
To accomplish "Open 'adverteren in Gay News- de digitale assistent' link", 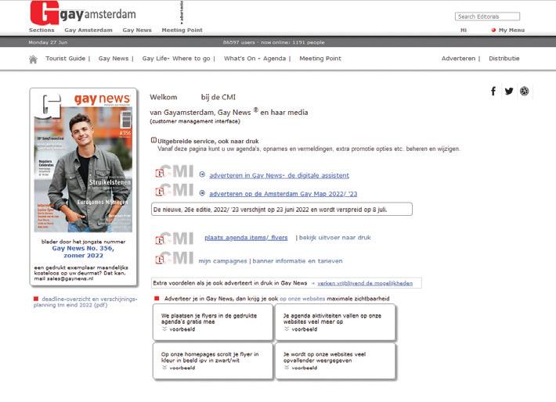I will 279,175.
